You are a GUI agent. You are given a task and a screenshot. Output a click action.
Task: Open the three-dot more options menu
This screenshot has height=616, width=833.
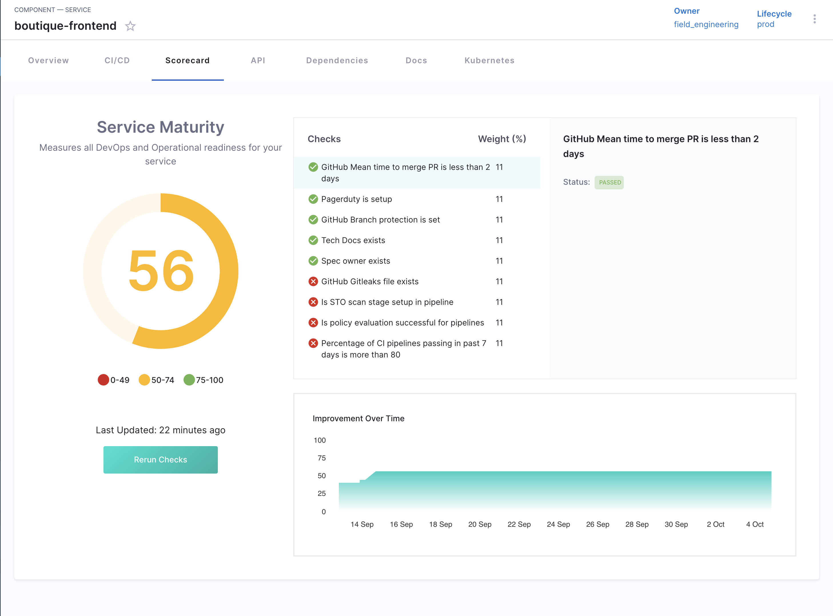click(814, 19)
